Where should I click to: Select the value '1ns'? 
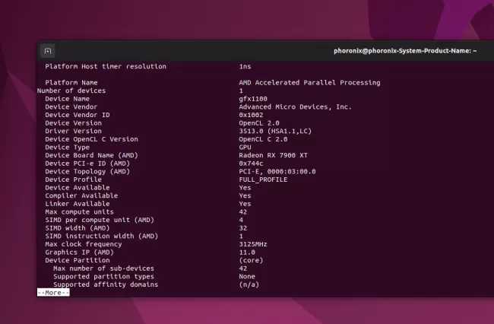click(245, 66)
